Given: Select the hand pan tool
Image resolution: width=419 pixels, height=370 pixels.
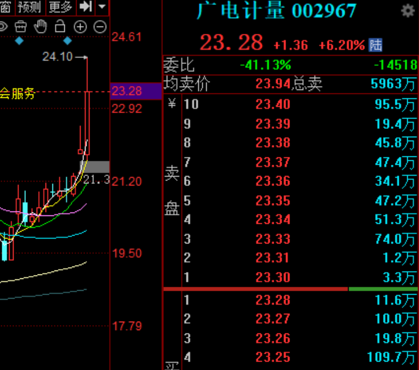Looking at the screenshot, I should (x=40, y=26).
